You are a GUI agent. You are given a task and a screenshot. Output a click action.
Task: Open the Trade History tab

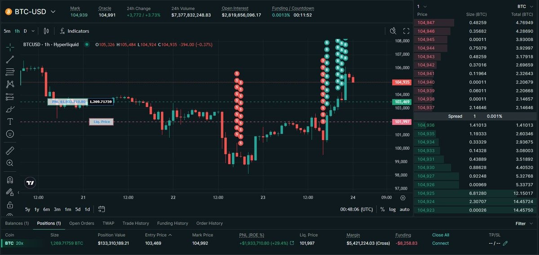point(136,223)
